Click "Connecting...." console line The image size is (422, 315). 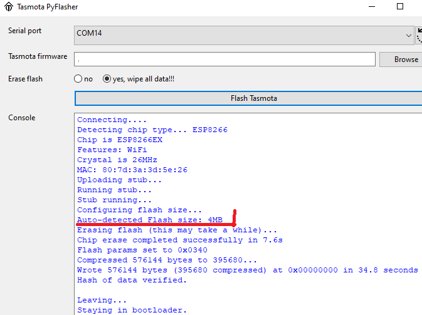(112, 120)
